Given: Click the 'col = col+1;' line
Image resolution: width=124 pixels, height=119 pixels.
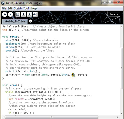Looking at the screenshot, I should (x=17, y=109).
